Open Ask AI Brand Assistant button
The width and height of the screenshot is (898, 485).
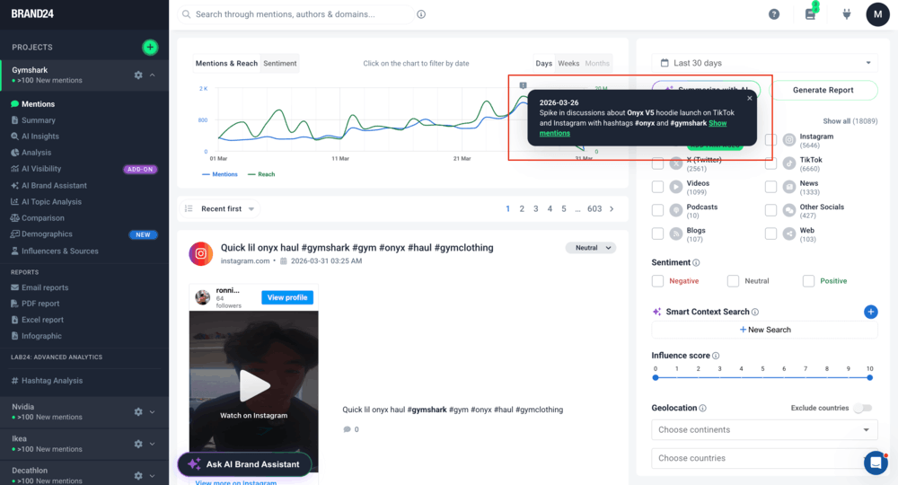(x=244, y=464)
